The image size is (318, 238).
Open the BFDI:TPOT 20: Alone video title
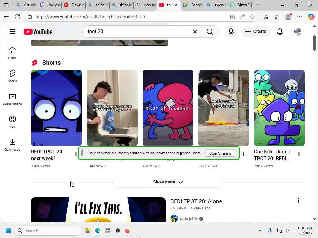click(x=196, y=201)
